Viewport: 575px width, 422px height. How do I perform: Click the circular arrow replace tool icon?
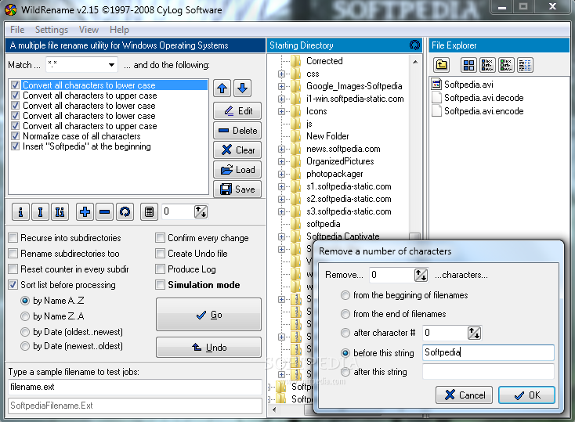coord(125,211)
